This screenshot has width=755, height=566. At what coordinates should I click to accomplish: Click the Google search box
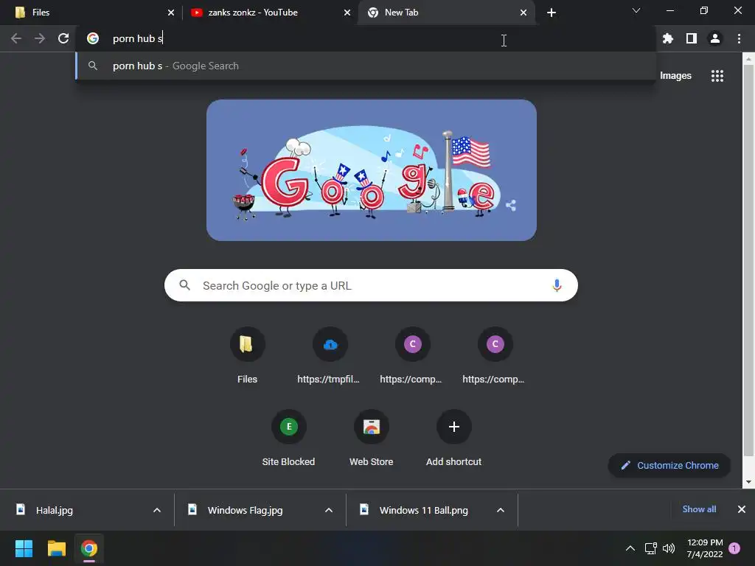[371, 285]
